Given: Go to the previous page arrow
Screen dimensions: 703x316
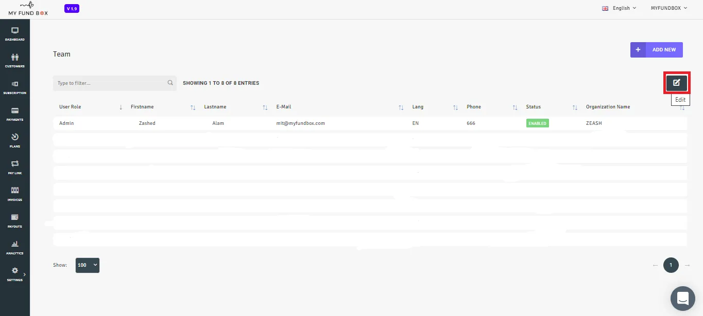Looking at the screenshot, I should pyautogui.click(x=655, y=265).
